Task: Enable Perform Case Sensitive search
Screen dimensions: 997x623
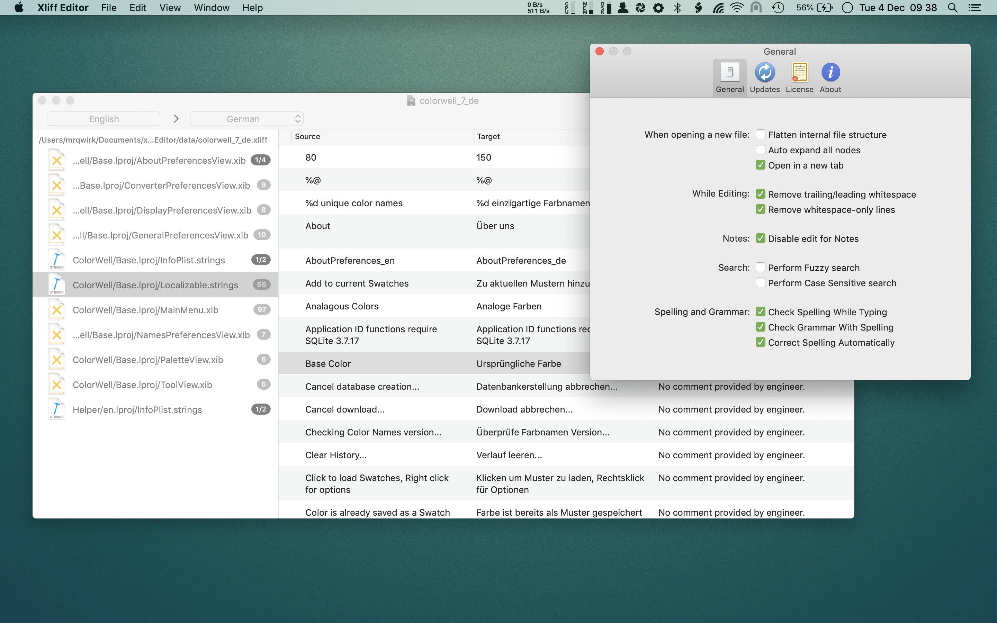Action: [x=760, y=282]
